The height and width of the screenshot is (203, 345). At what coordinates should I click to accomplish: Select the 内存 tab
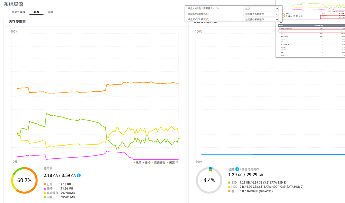pos(36,11)
